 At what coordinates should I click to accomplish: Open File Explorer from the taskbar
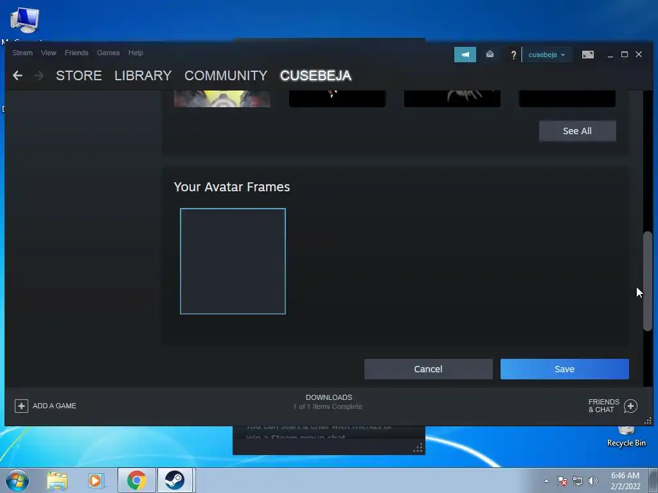point(57,480)
